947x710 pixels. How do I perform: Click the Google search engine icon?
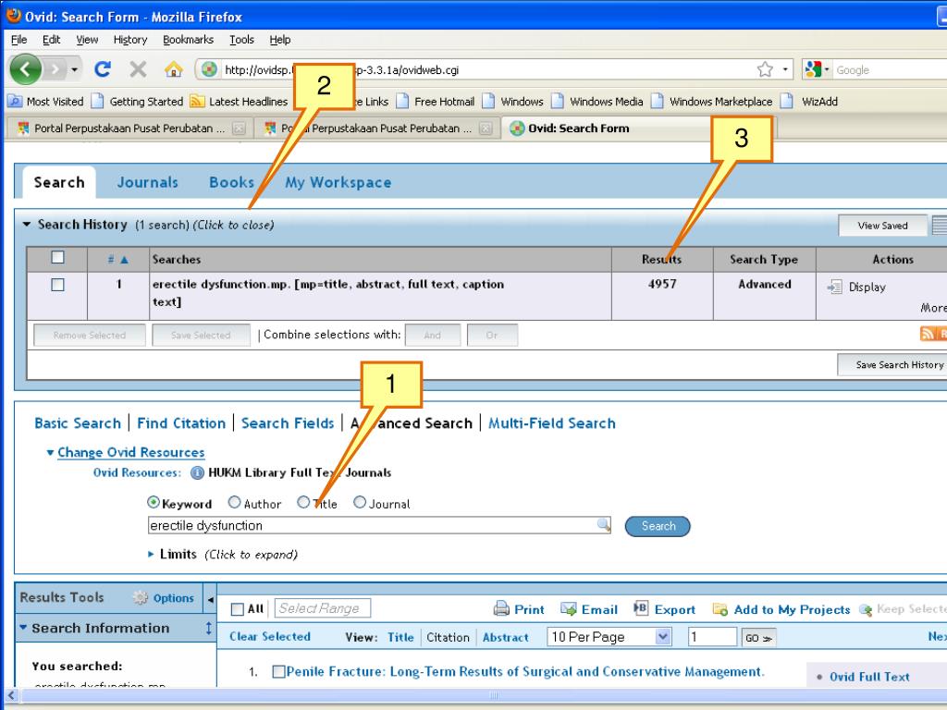click(x=813, y=69)
